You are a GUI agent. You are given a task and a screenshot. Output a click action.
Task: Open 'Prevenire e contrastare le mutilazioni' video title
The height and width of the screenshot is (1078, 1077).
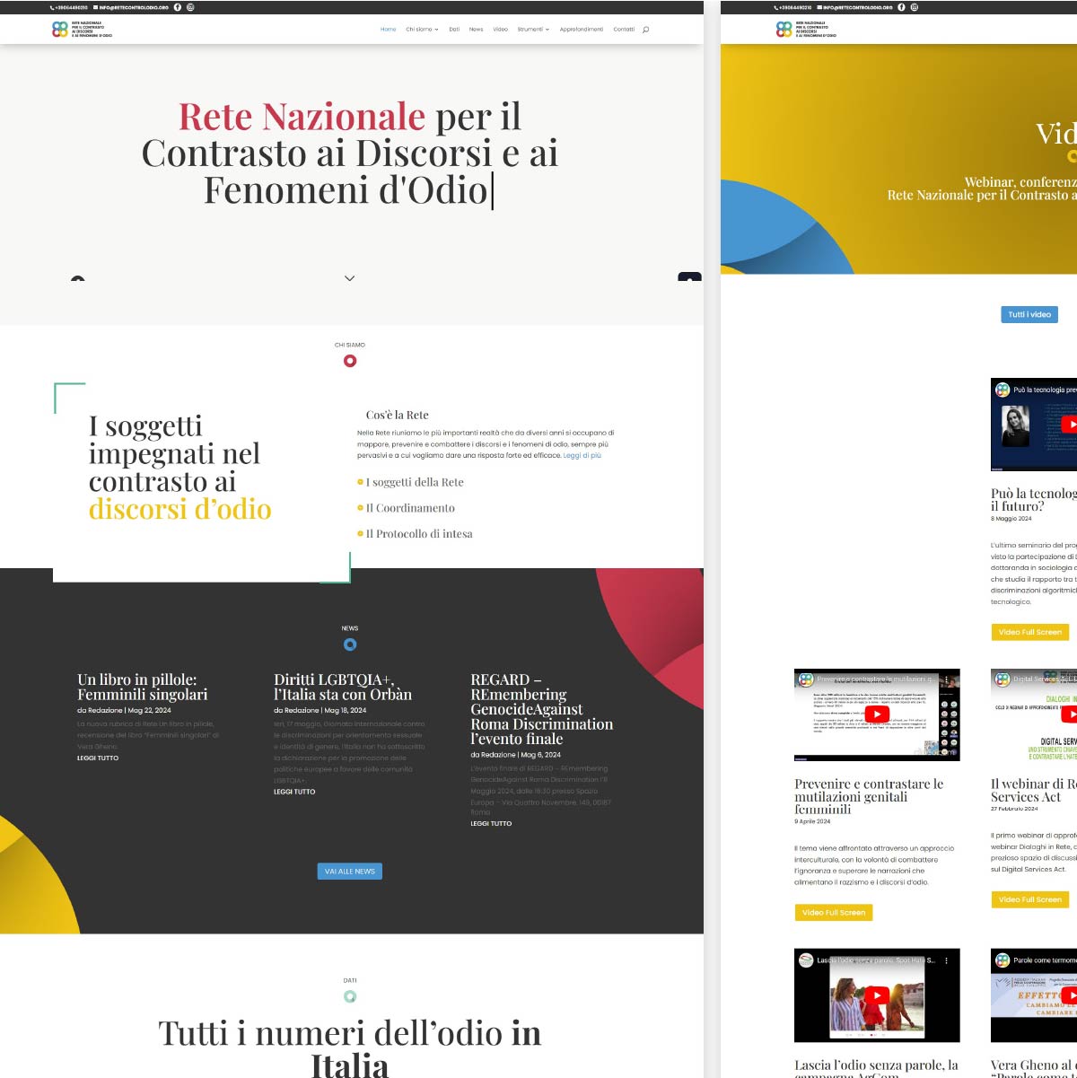[x=869, y=796]
